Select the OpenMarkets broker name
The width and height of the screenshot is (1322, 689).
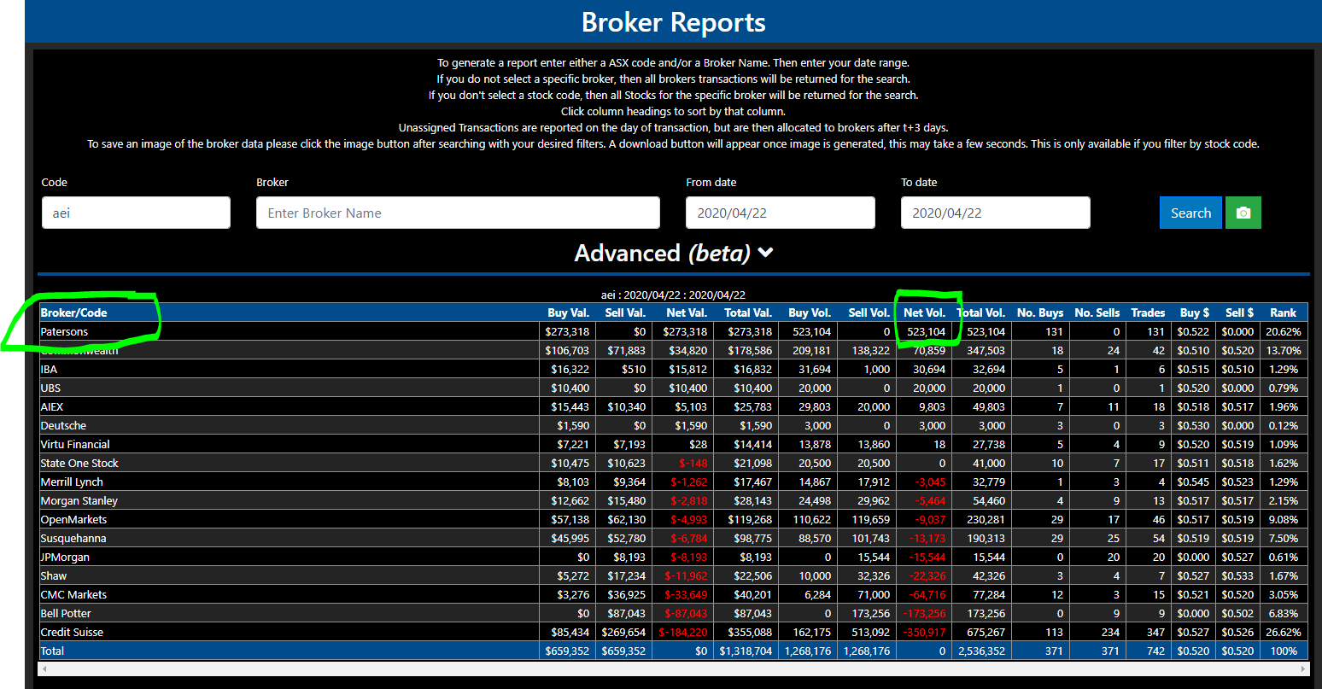73,519
